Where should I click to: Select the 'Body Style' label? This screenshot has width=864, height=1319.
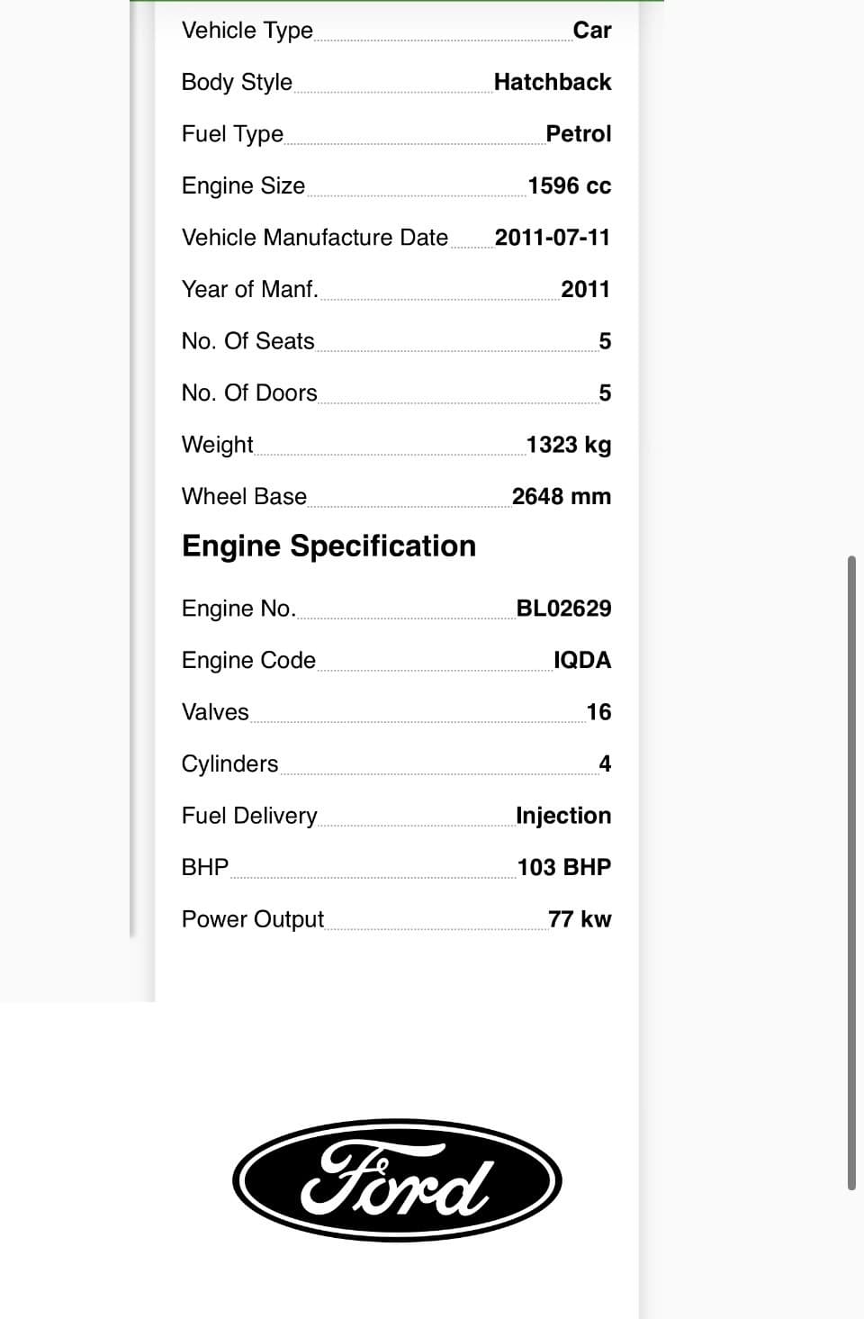pos(237,82)
